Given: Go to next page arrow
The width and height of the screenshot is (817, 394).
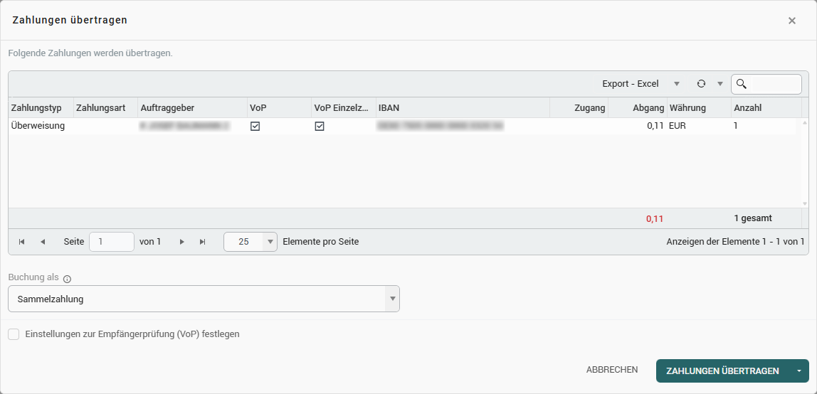Looking at the screenshot, I should 182,242.
